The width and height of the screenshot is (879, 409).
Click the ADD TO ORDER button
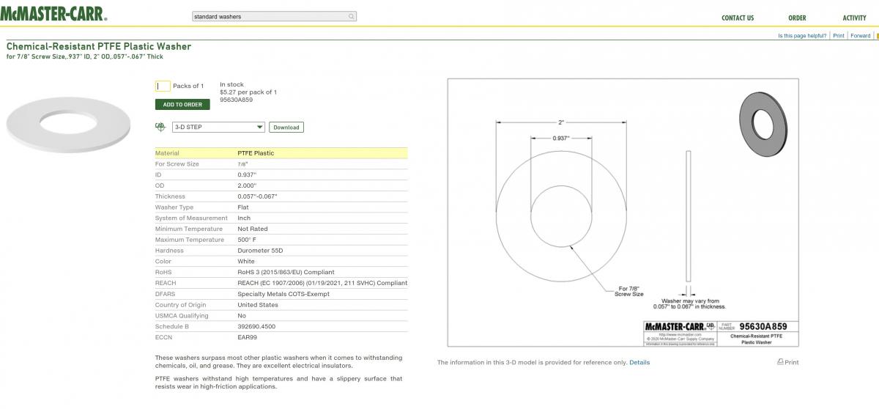point(182,104)
